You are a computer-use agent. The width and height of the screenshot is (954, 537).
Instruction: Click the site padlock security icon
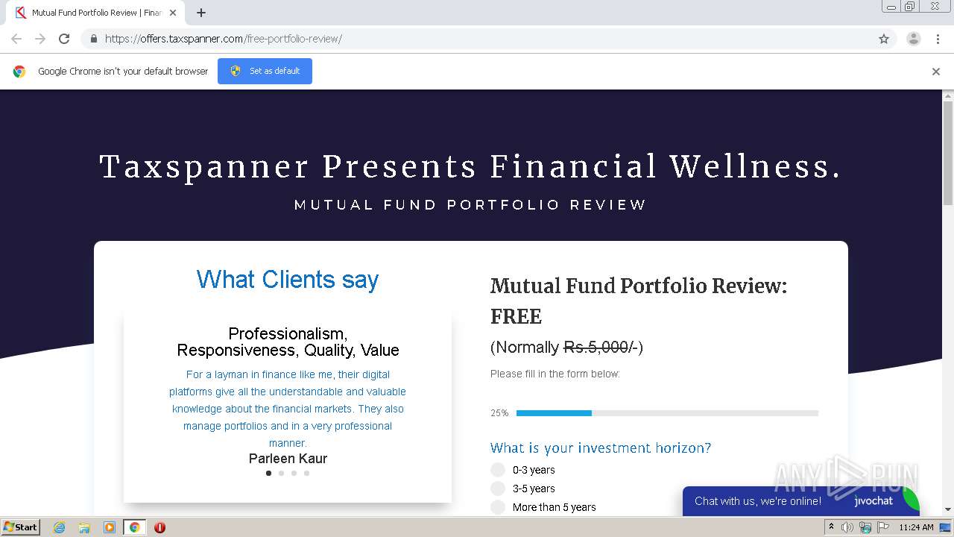pyautogui.click(x=94, y=39)
